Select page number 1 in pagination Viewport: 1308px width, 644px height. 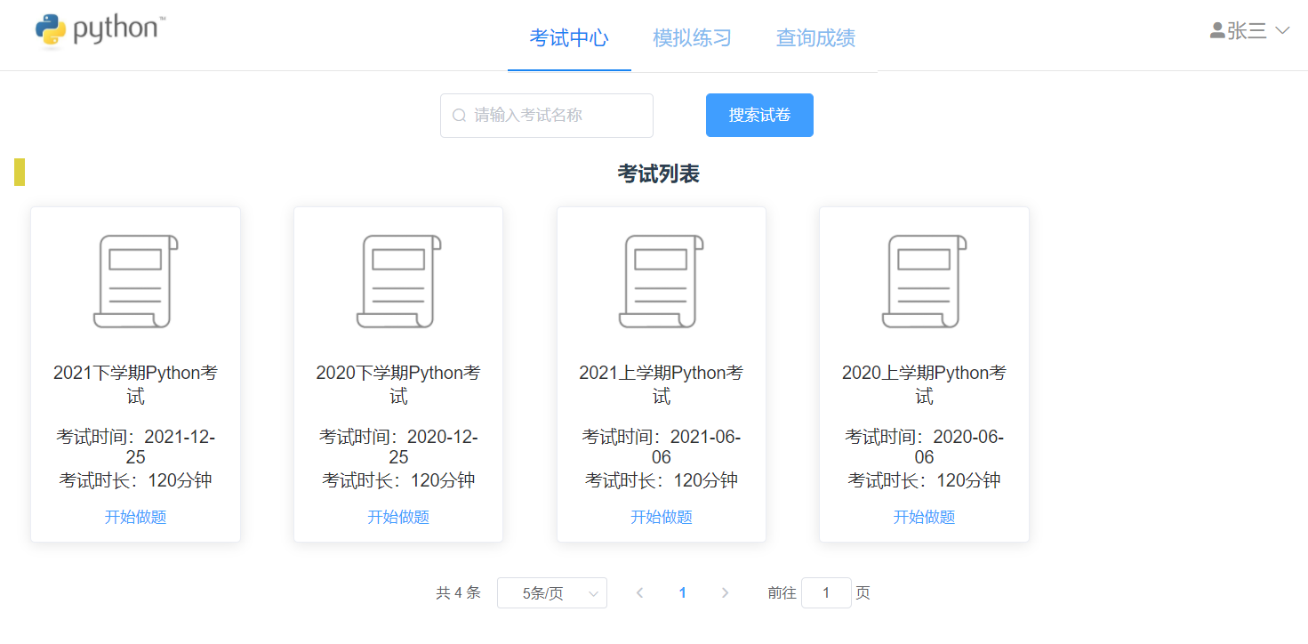point(682,593)
